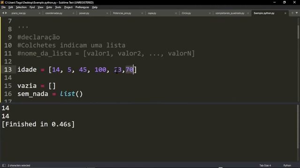Click the Sublime Text app icon in title bar
The height and width of the screenshot is (168, 300).
[2, 2]
